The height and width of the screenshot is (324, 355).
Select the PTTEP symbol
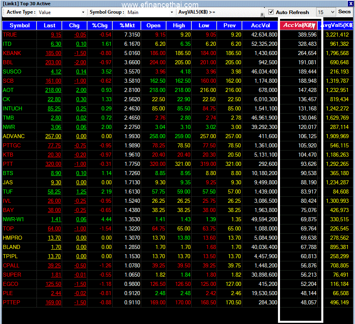(x=11, y=302)
